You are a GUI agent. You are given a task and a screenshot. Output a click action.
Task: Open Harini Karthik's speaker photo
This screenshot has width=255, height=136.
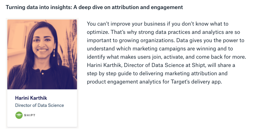(x=42, y=54)
